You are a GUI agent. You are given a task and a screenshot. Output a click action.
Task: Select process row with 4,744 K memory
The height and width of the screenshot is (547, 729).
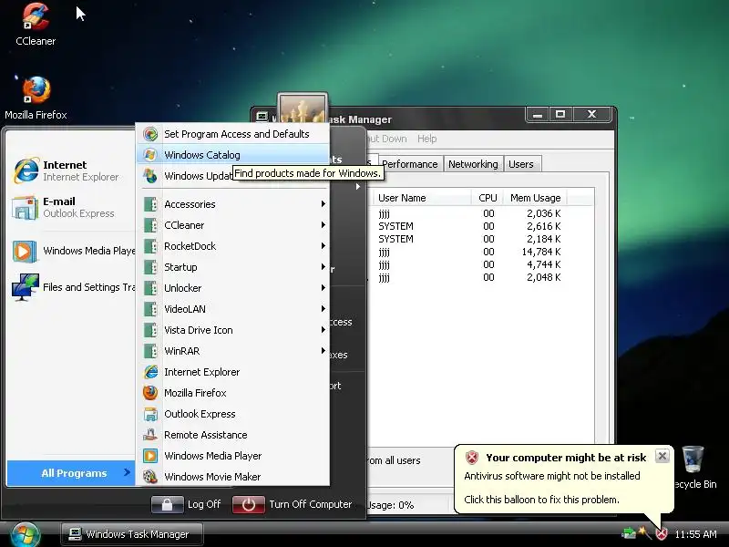tap(481, 264)
